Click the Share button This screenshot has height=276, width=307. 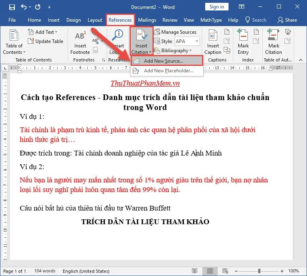coord(287,20)
